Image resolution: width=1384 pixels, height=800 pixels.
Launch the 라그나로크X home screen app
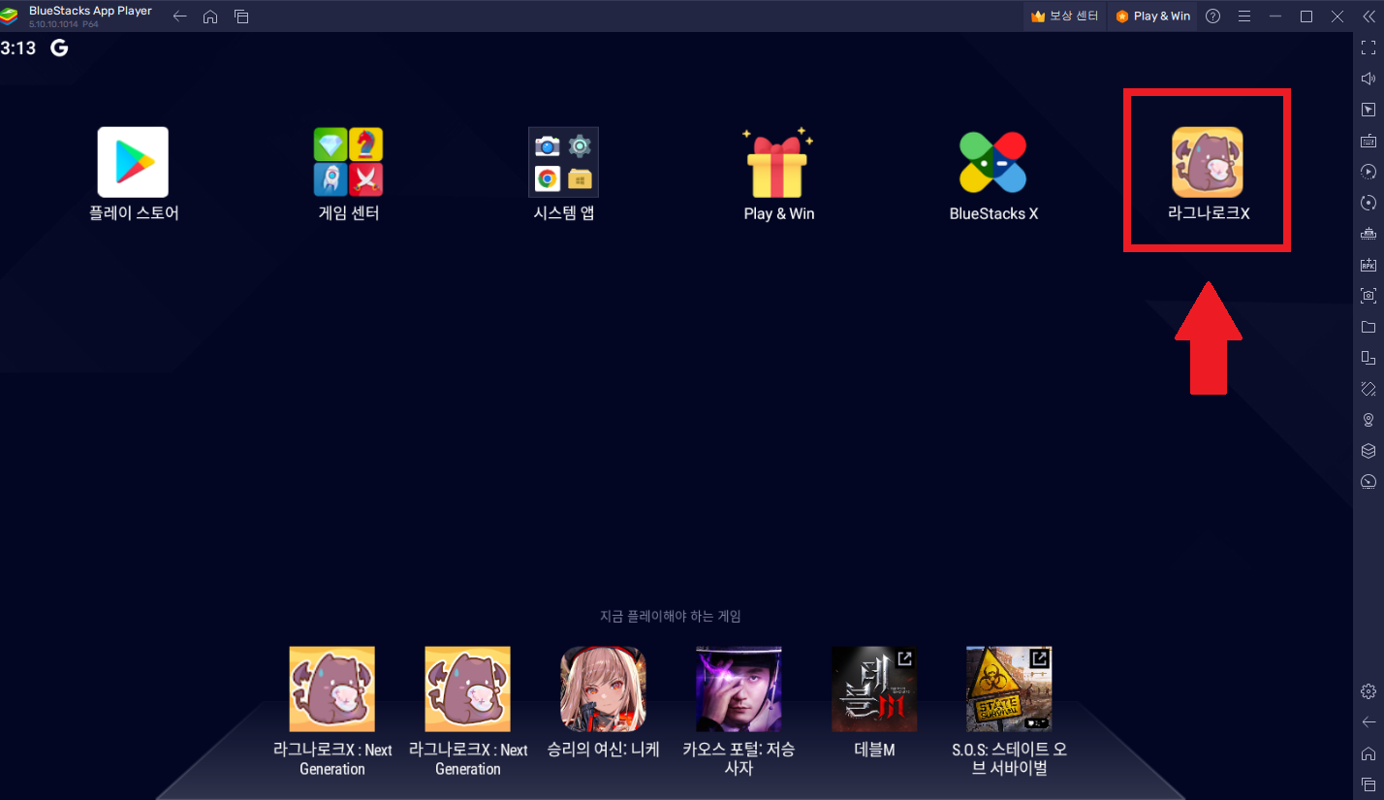coord(1208,162)
